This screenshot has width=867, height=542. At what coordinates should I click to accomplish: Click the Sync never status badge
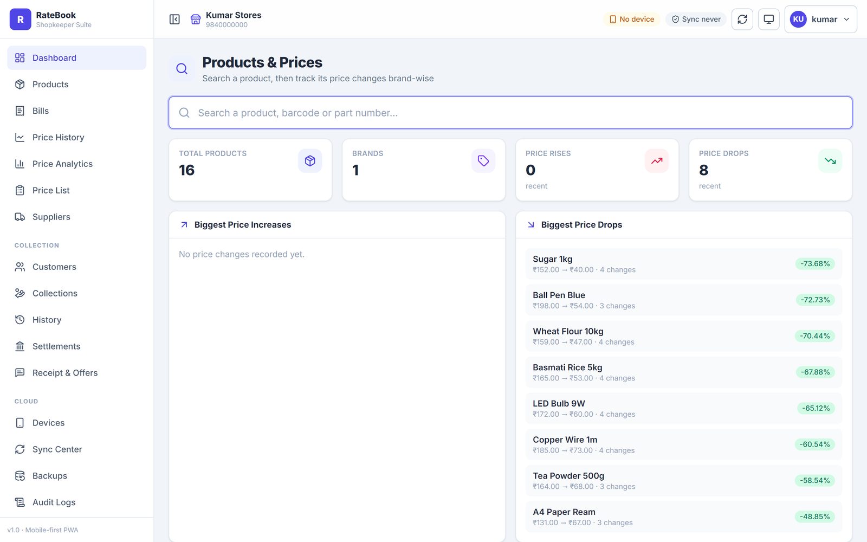pyautogui.click(x=696, y=20)
